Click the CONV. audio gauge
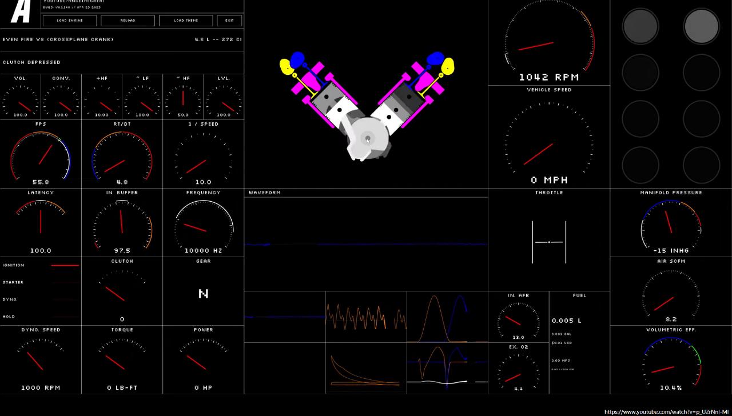 61,97
